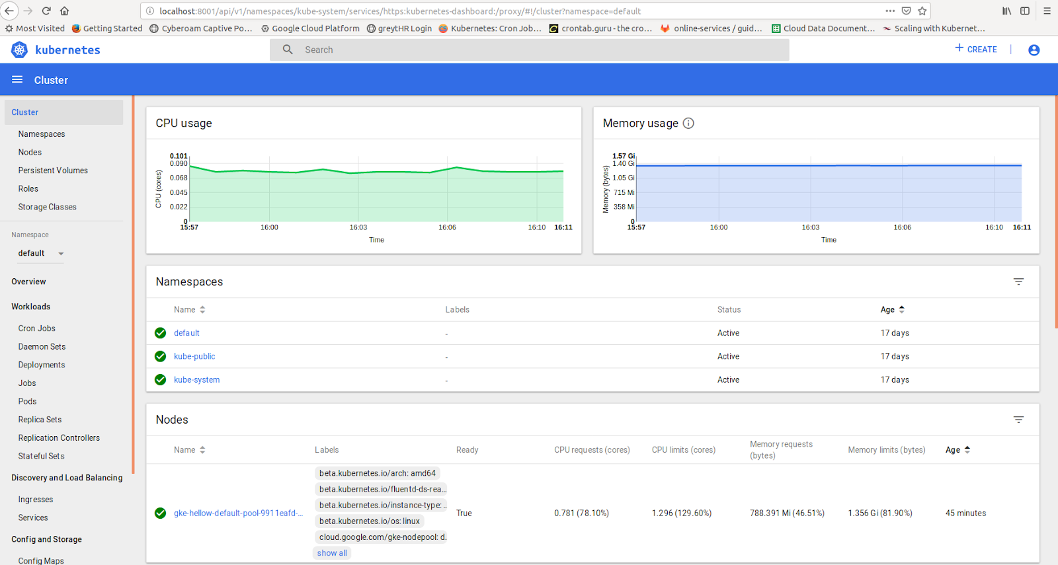The height and width of the screenshot is (565, 1058).
Task: Open Stateful Sets in the sidebar
Action: (41, 456)
